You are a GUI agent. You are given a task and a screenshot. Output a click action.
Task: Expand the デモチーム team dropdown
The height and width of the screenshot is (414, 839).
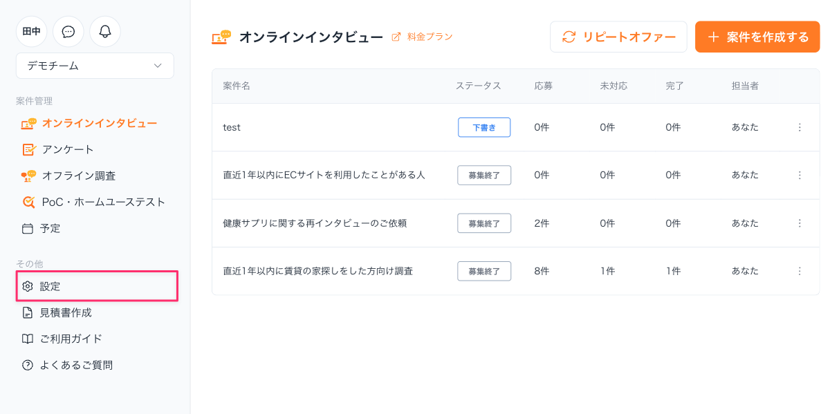[x=95, y=66]
